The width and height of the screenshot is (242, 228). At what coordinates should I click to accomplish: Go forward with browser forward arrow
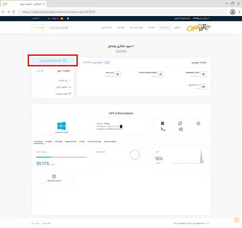point(9,12)
